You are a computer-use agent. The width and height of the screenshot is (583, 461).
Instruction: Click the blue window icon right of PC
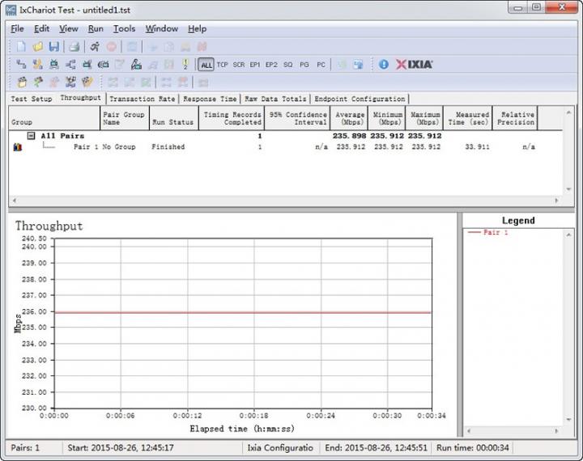(358, 64)
